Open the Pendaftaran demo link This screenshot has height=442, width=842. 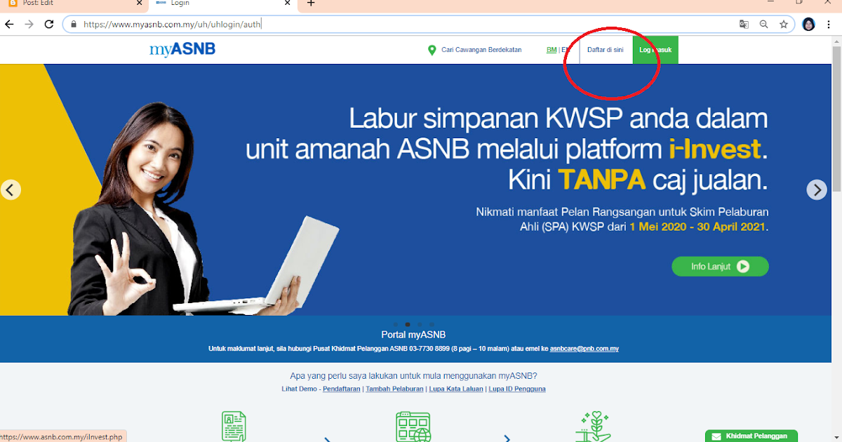click(x=341, y=388)
